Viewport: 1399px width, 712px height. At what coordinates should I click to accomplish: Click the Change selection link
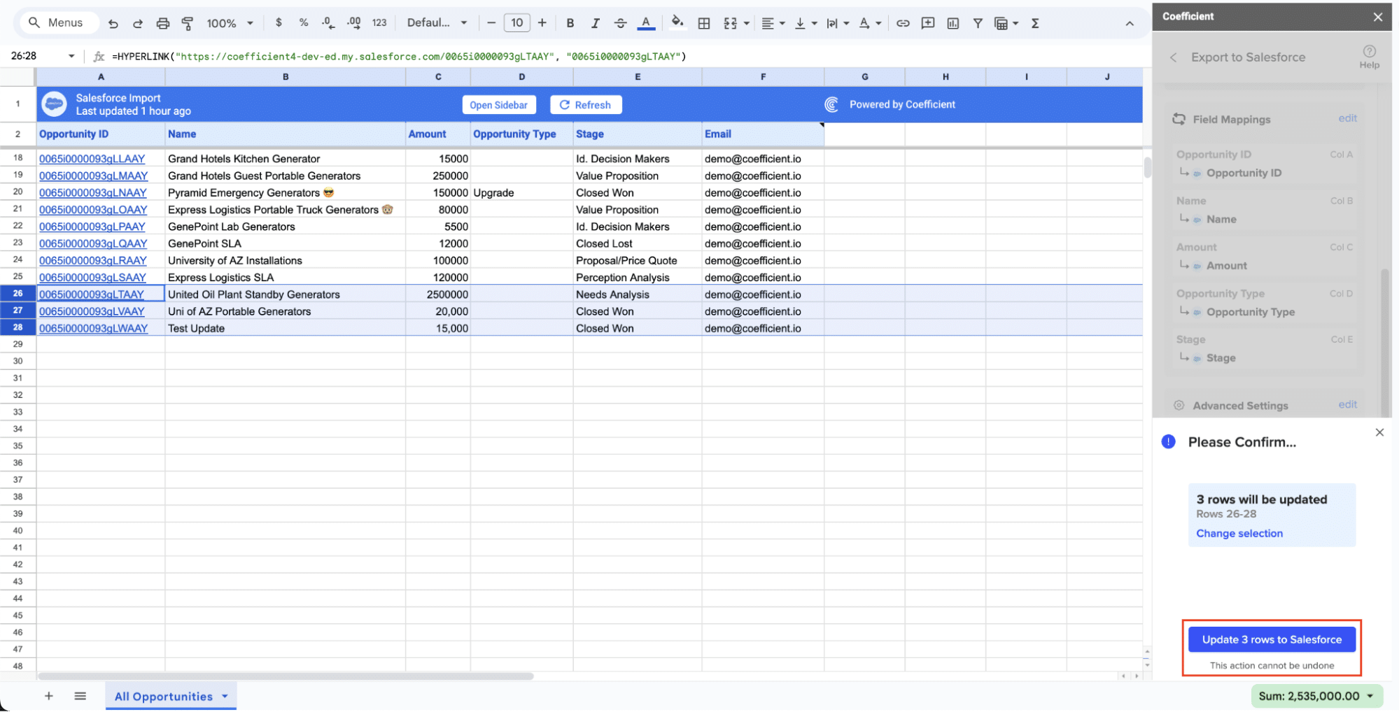[x=1239, y=533]
